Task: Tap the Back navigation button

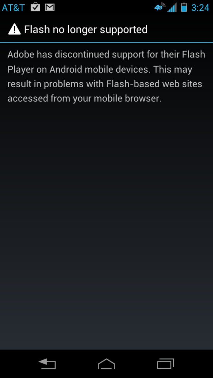Action: pyautogui.click(x=47, y=364)
